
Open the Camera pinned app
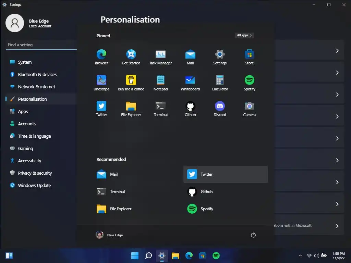pos(250,109)
